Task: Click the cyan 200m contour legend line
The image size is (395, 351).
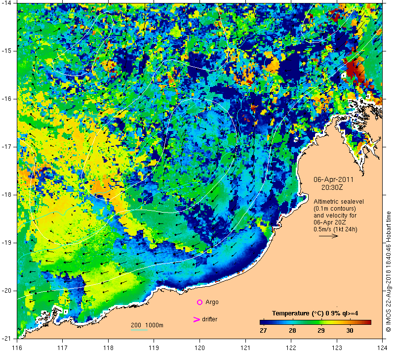Action: tap(139, 330)
